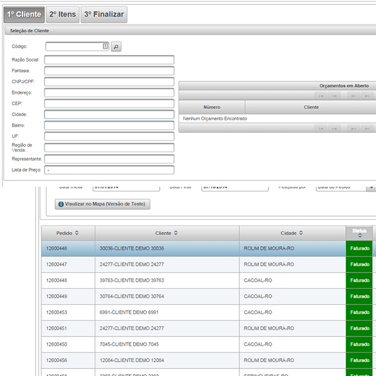Focus the Bairro input field
Screen dimensions: 376x376
click(109, 125)
